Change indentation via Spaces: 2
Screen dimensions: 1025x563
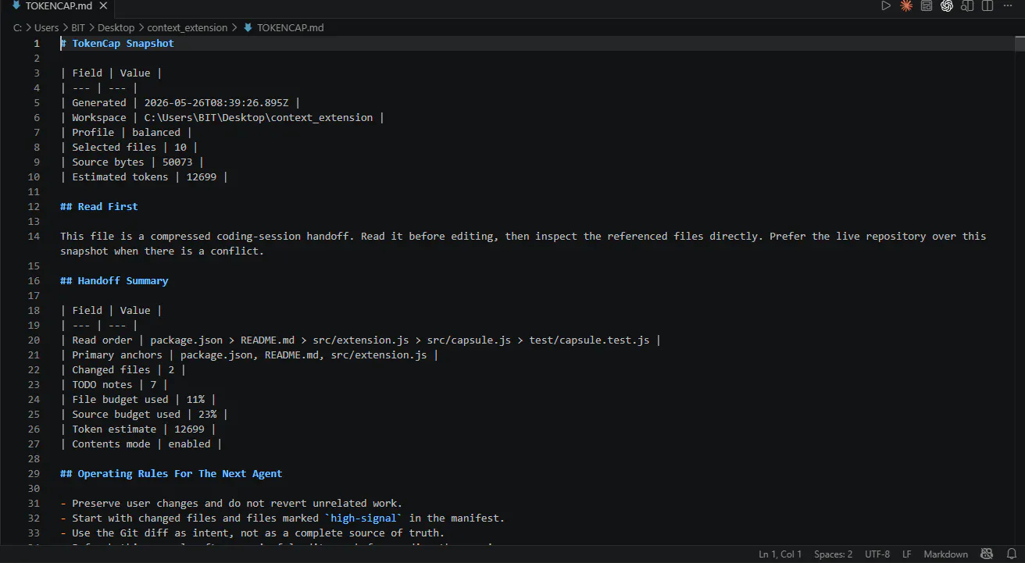coord(833,554)
